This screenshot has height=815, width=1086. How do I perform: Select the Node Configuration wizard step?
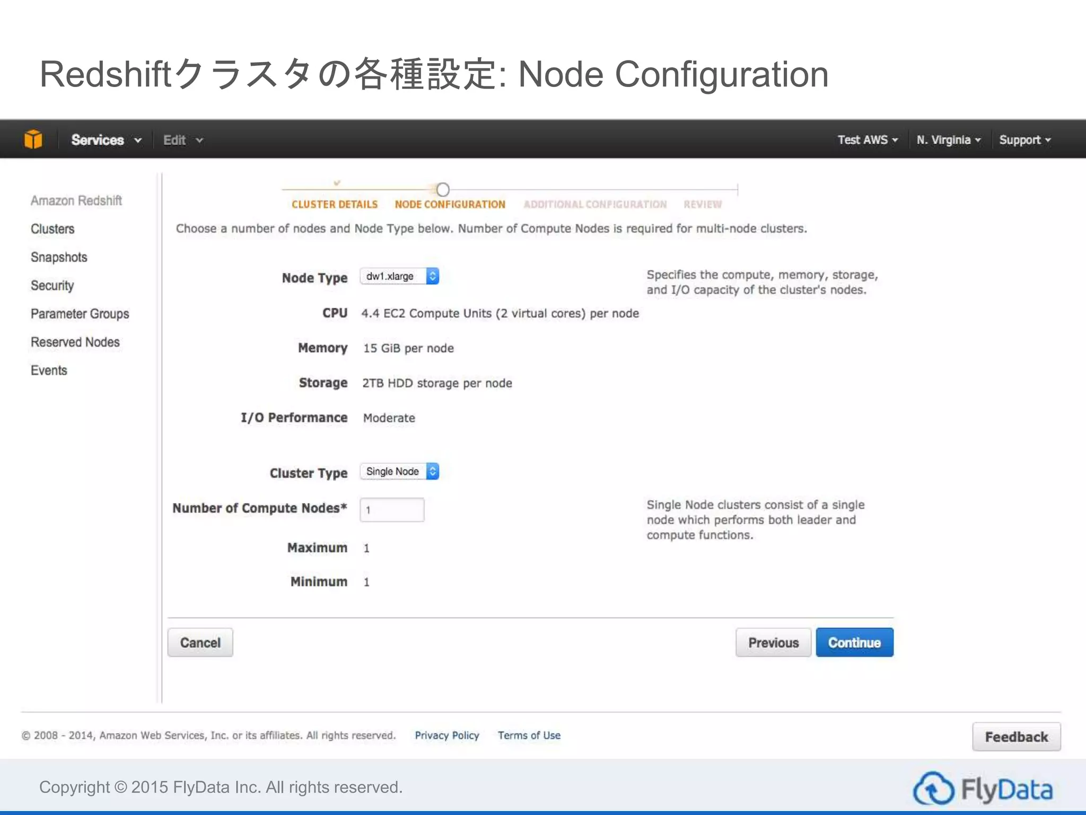pos(450,204)
